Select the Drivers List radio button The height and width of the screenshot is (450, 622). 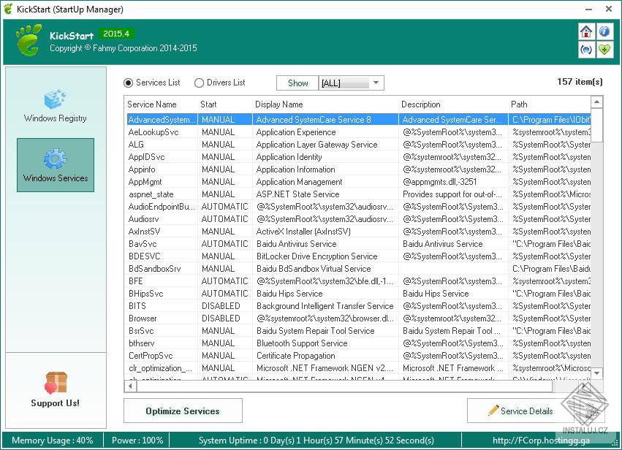point(199,83)
